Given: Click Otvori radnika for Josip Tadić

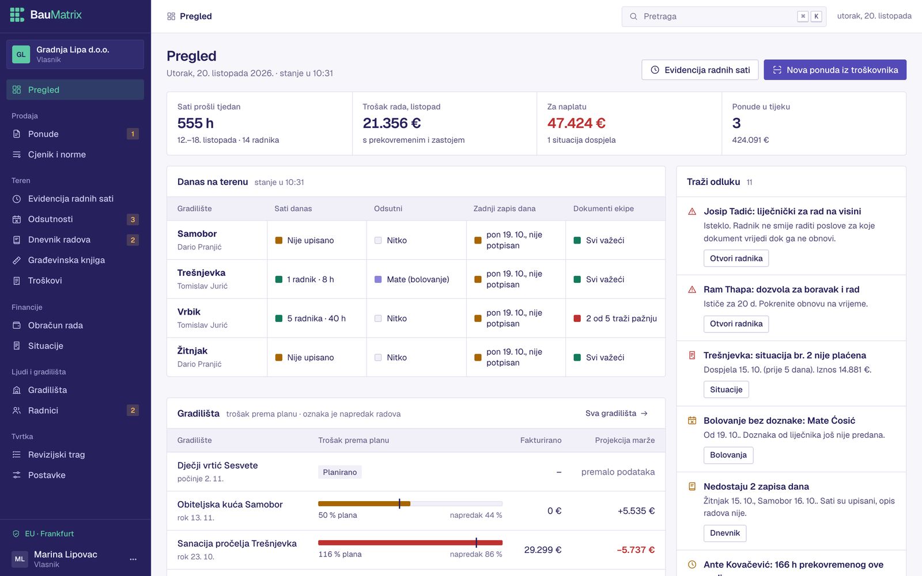Looking at the screenshot, I should point(736,258).
